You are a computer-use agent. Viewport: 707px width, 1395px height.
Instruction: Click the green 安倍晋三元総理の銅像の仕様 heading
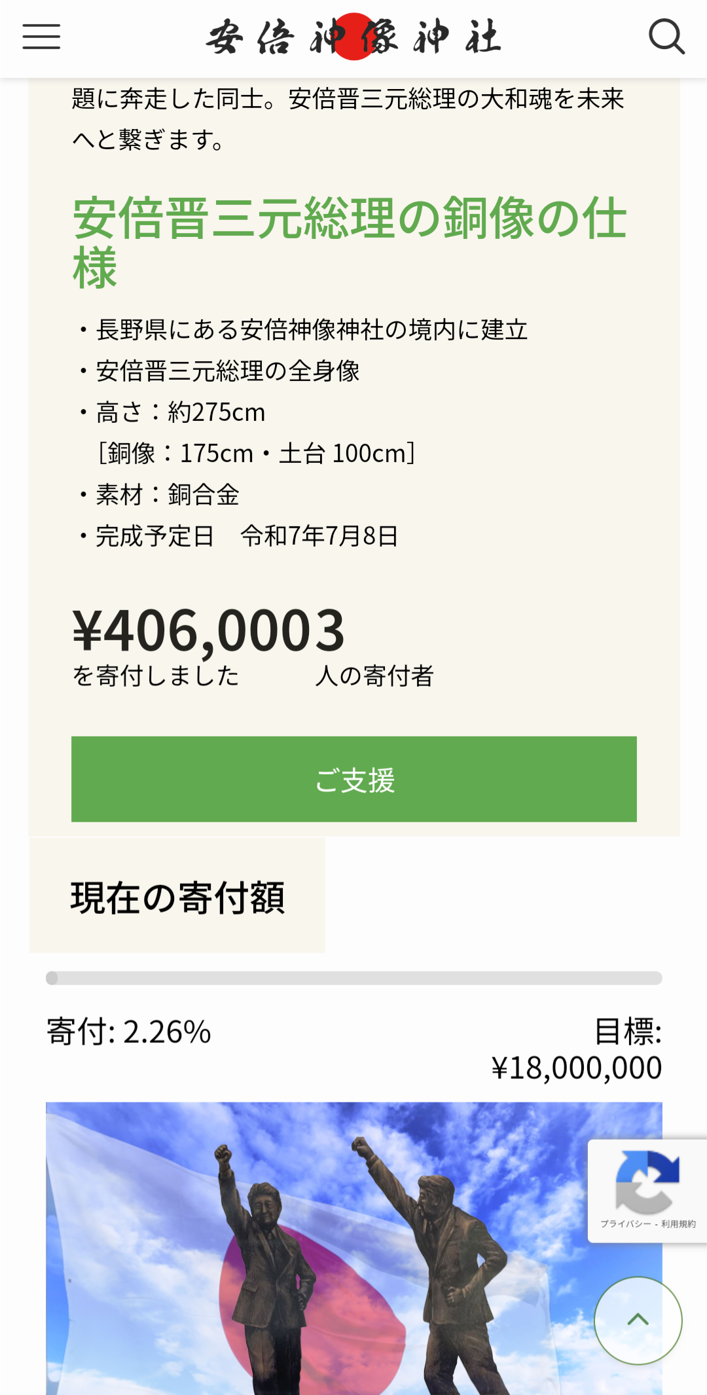(350, 242)
